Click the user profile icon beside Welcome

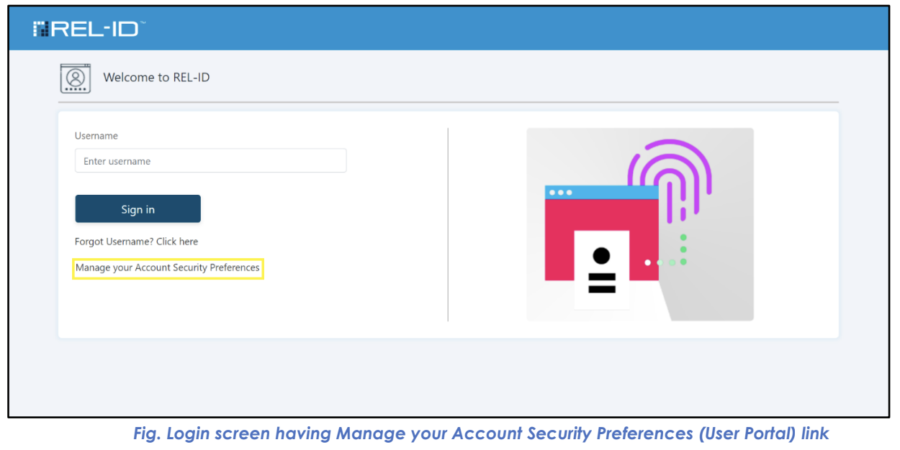coord(75,78)
